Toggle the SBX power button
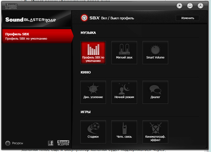211x152 pixels. pos(84,18)
